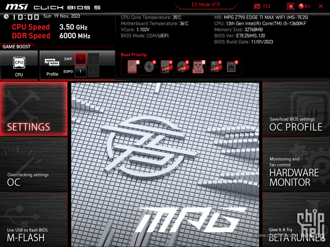Screen dimensions: 330x247
Task: Click the date Sun 19 Nov, 2023
Action: [61, 16]
